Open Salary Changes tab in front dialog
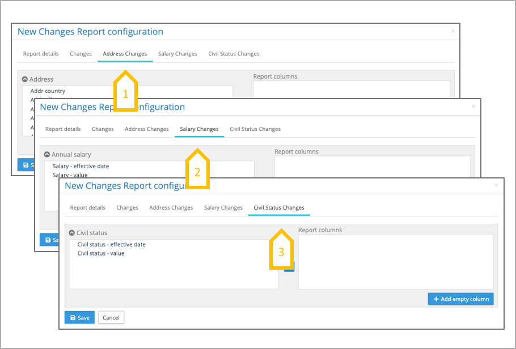 (223, 207)
